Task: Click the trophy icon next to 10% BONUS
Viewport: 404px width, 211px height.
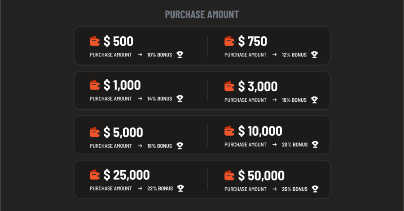Action: (180, 55)
